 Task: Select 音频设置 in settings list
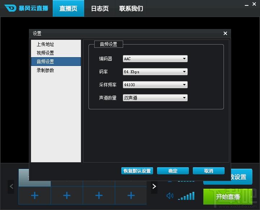tap(56, 62)
